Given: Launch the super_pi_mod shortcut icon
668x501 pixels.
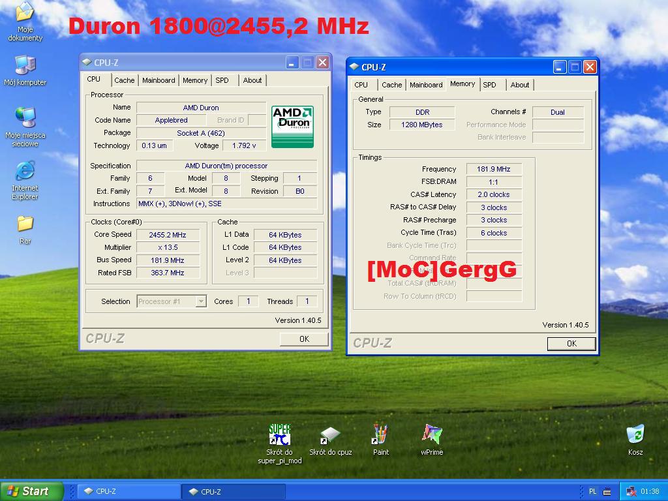Looking at the screenshot, I should [x=279, y=444].
